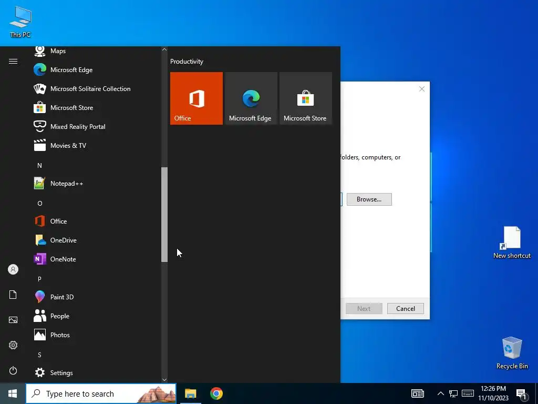This screenshot has width=538, height=404.
Task: Expand the Start menu hamburger button
Action: [13, 62]
